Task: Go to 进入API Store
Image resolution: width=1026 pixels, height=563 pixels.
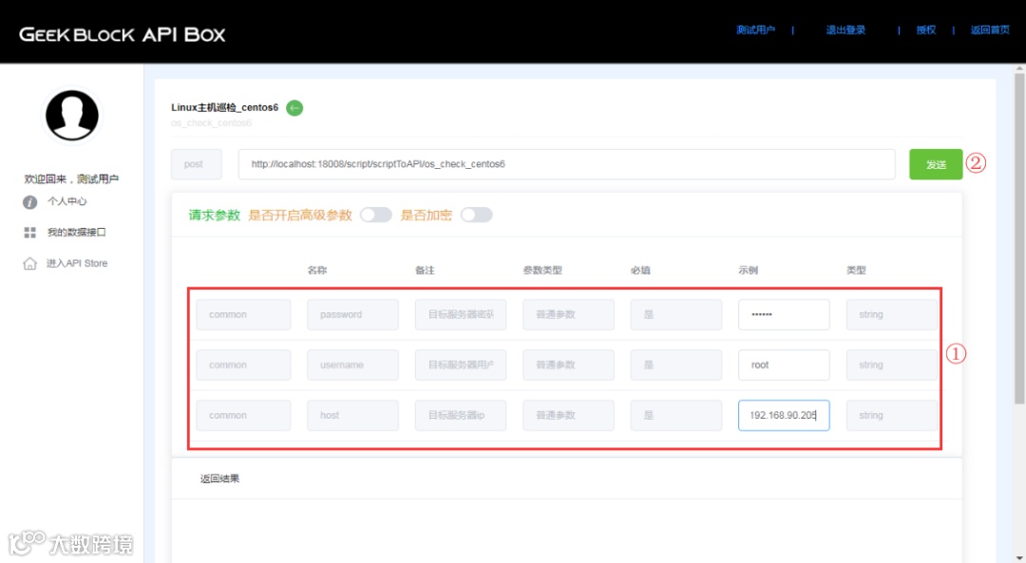Action: [x=77, y=263]
